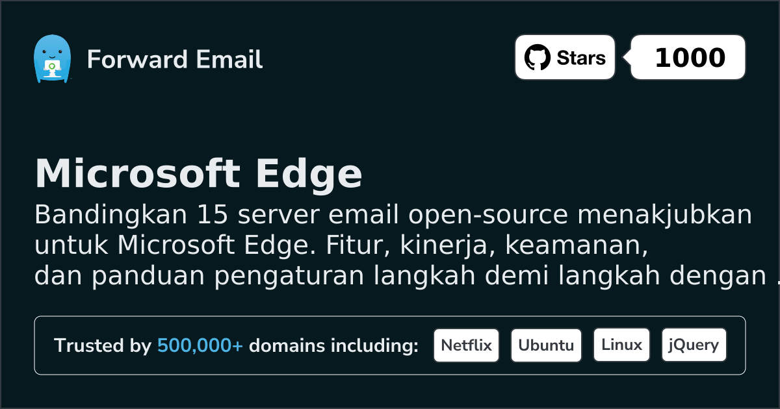Expand the Microsoft Edge heading section
The image size is (780, 409).
(x=200, y=173)
